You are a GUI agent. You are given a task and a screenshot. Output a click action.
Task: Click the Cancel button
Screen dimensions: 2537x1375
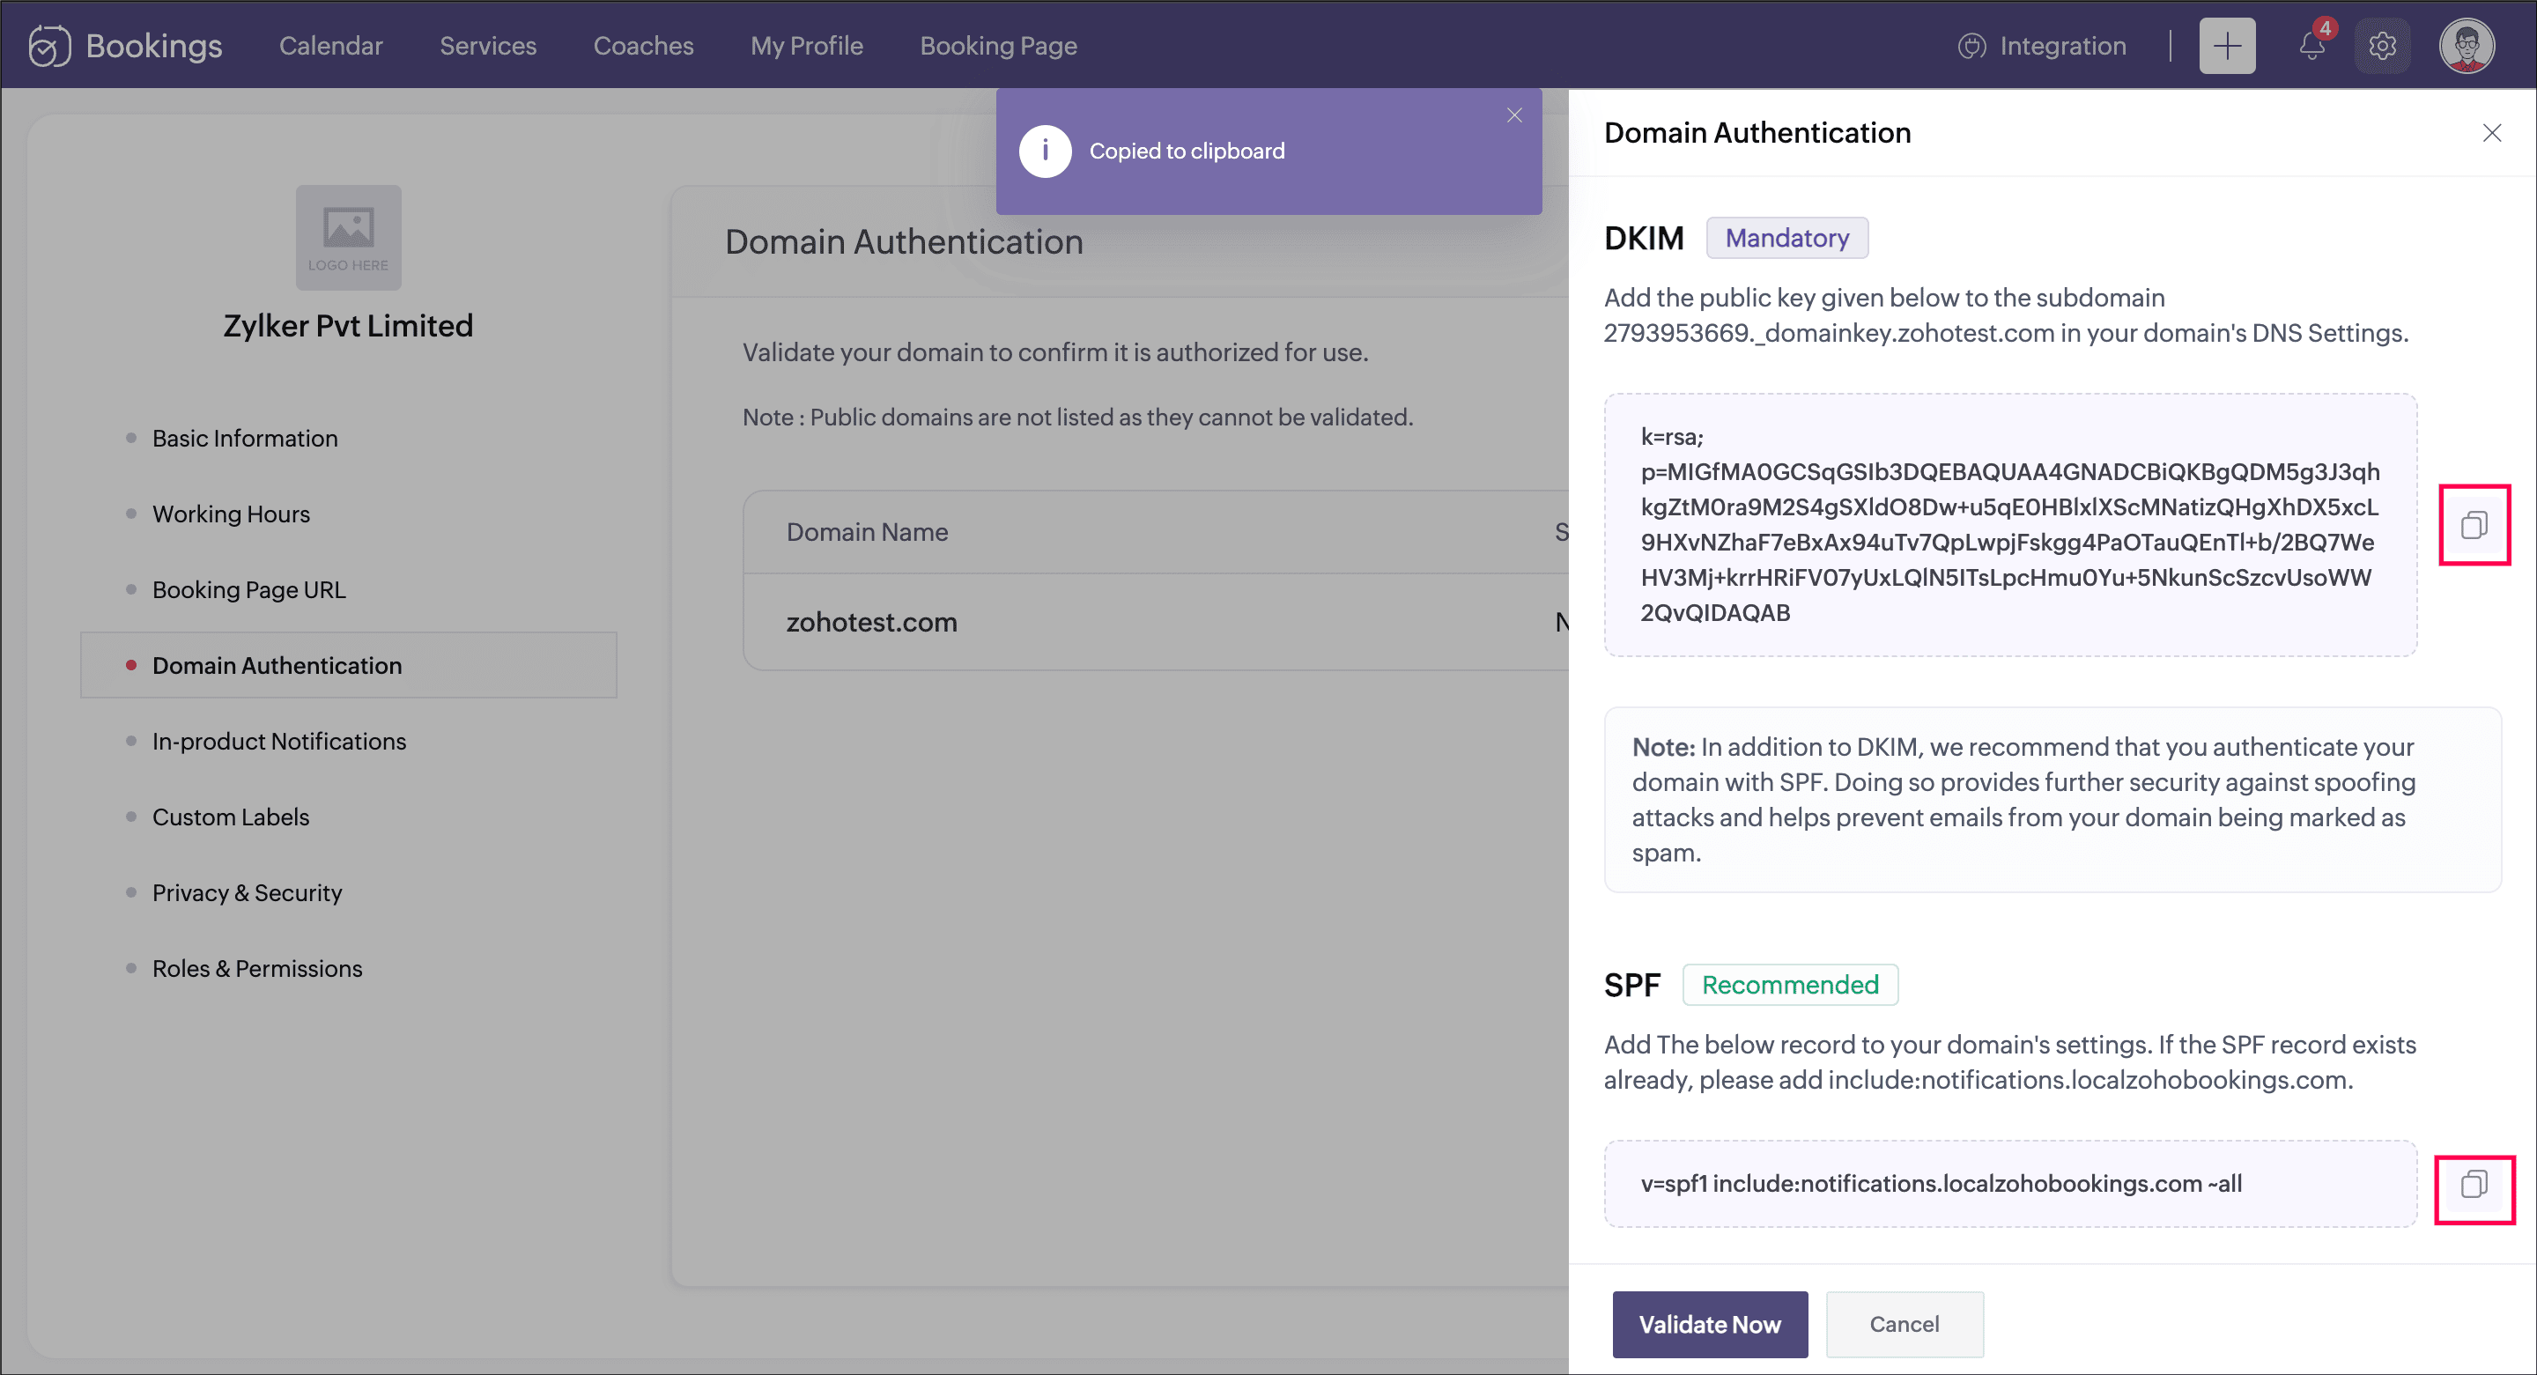coord(1904,1324)
